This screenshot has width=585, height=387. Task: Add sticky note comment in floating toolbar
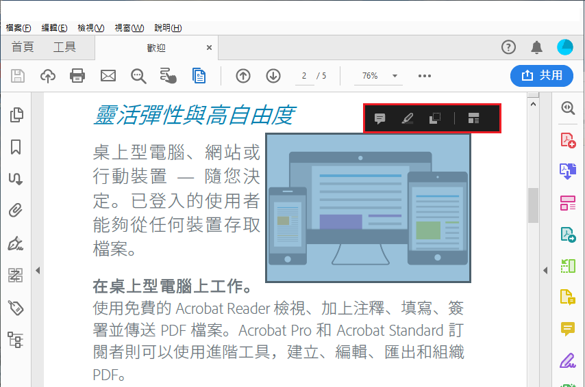[x=379, y=119]
